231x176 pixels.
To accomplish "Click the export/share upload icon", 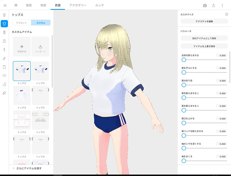I will (213, 5).
